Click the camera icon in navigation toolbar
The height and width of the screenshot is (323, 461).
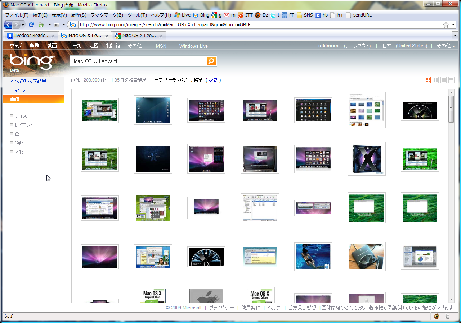57,25
